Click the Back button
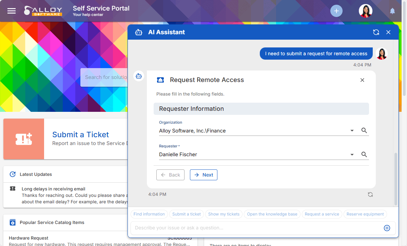The width and height of the screenshot is (407, 246). pos(170,175)
